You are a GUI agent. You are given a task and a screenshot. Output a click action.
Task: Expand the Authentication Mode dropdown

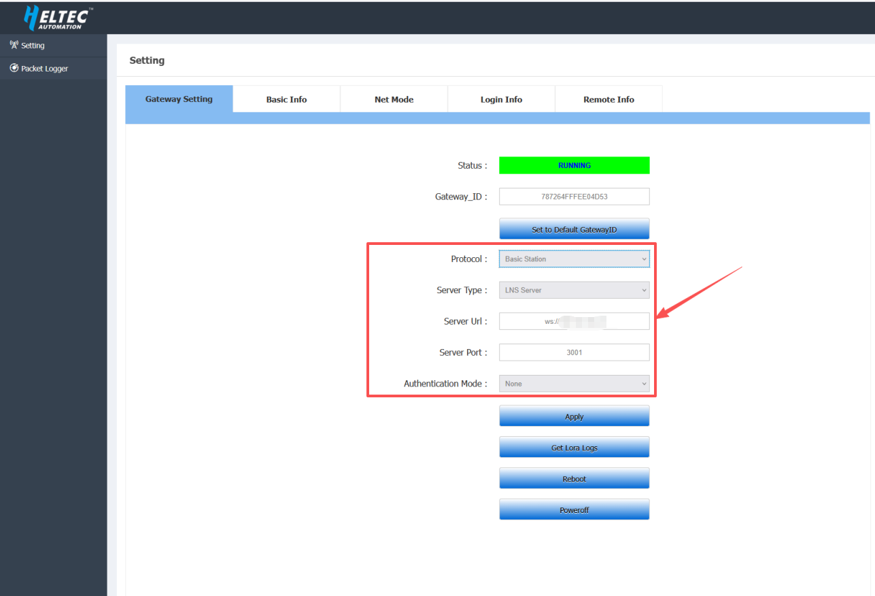pyautogui.click(x=574, y=384)
